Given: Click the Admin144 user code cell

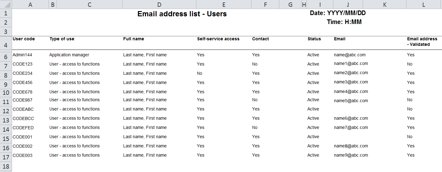Looking at the screenshot, I should coord(22,55).
